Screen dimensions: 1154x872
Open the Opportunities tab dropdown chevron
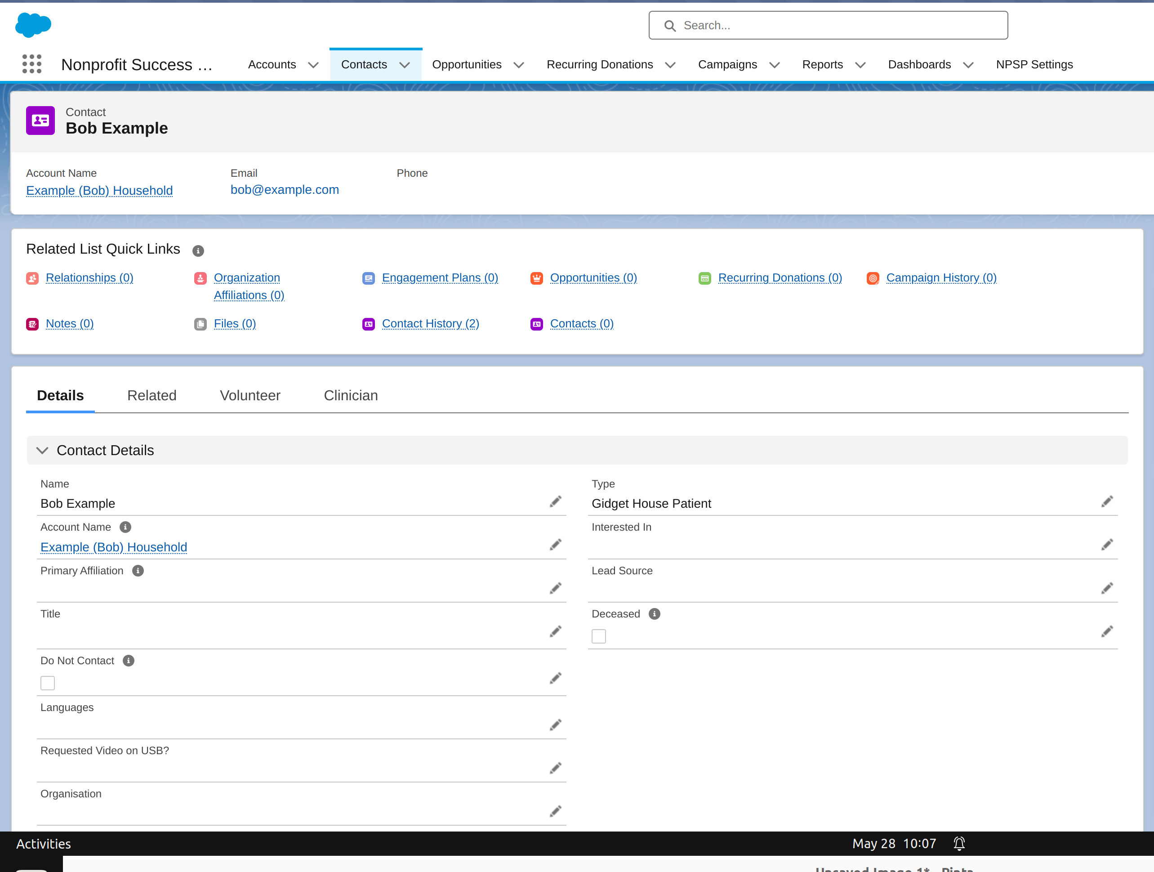(518, 65)
